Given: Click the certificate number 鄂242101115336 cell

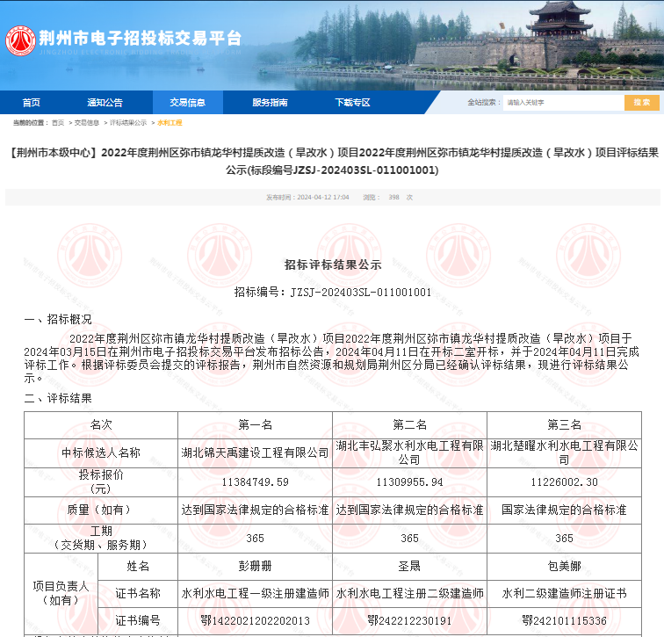Looking at the screenshot, I should click(x=564, y=621).
